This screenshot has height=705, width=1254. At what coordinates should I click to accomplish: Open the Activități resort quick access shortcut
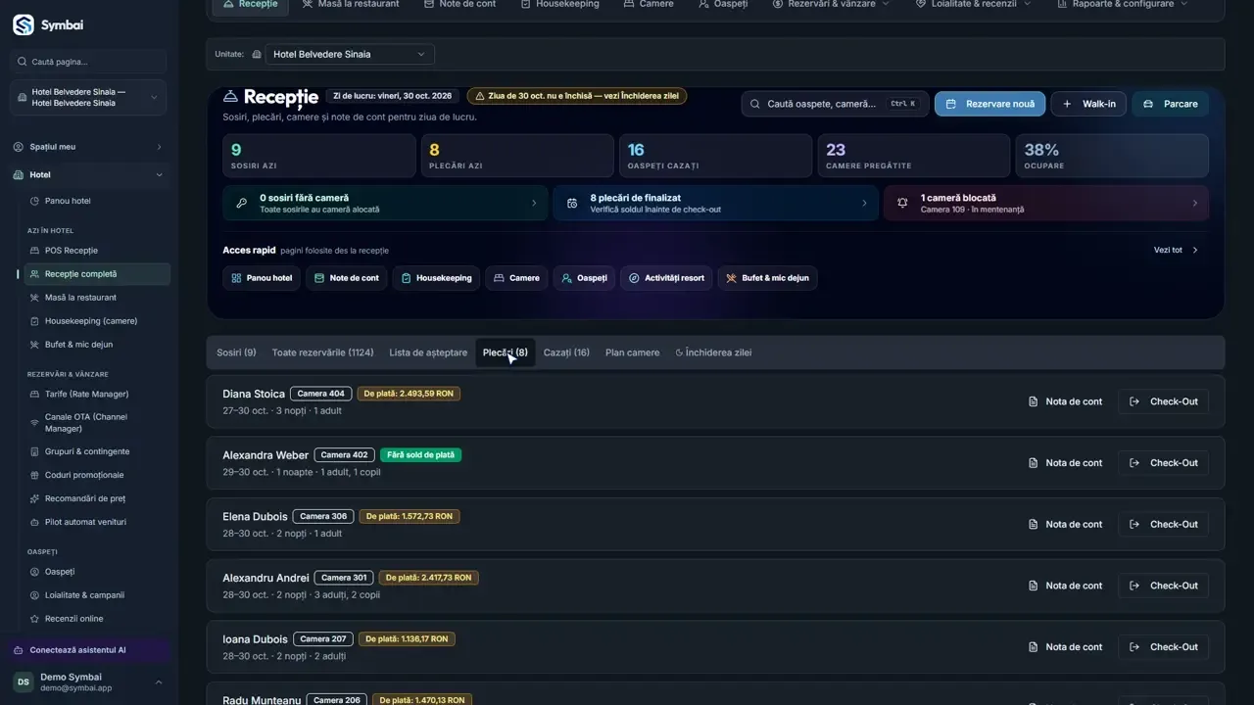coord(666,278)
